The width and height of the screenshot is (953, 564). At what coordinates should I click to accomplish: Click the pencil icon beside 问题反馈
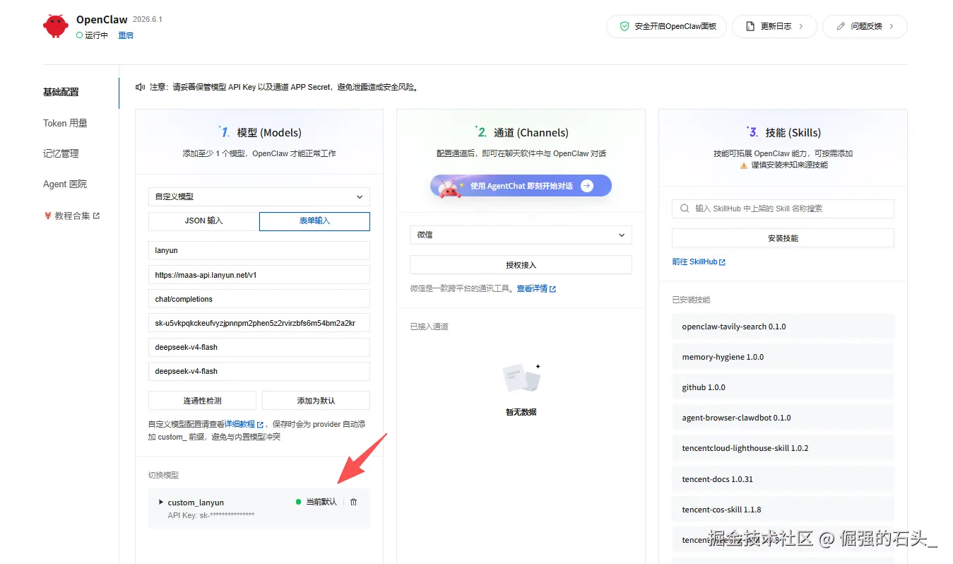coord(841,26)
